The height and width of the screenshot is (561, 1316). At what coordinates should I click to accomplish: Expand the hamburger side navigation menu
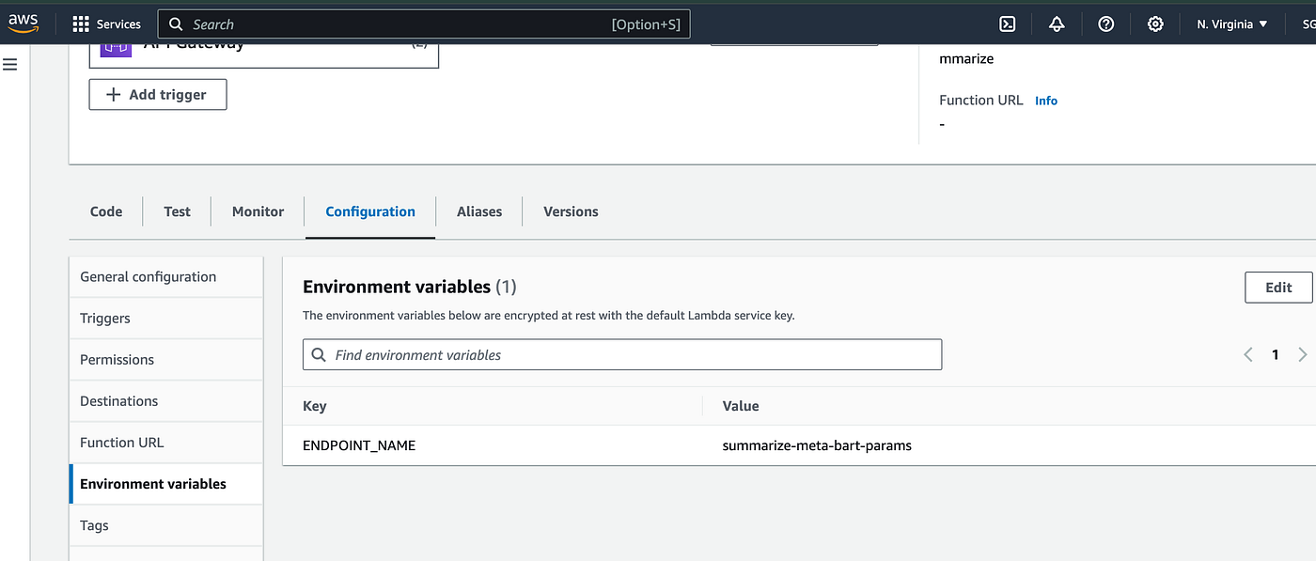click(x=10, y=64)
